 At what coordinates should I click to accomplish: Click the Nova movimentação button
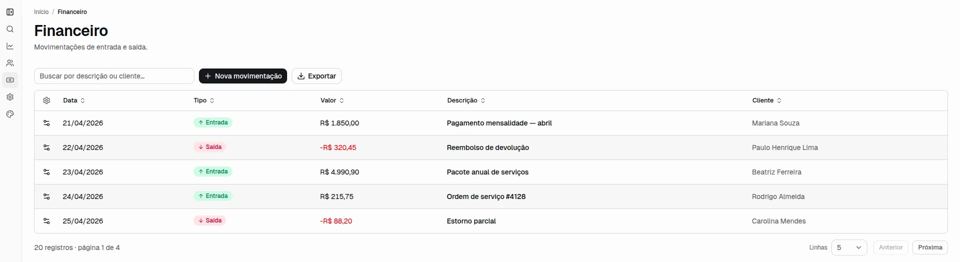pos(243,76)
